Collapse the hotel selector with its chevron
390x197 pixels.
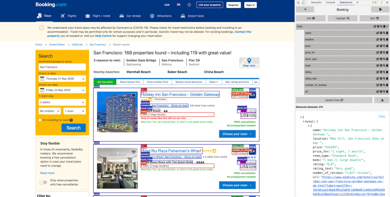[387, 26]
